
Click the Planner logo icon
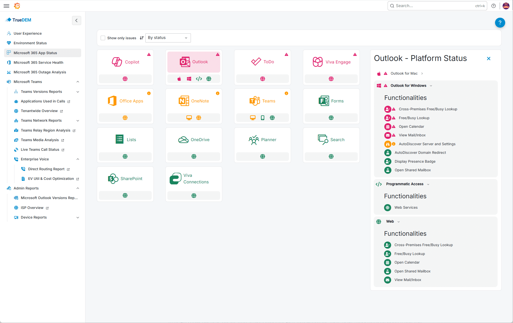point(254,140)
